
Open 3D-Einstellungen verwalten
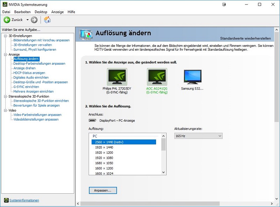(33, 45)
